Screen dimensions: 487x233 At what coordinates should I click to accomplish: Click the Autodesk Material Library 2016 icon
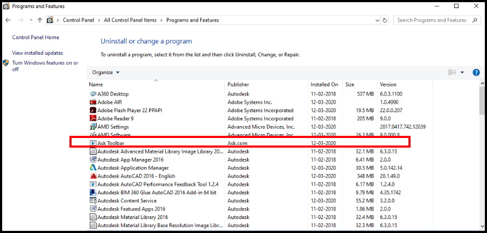pyautogui.click(x=93, y=217)
